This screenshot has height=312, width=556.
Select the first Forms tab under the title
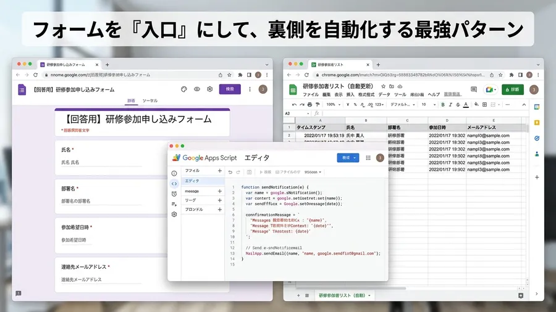pyautogui.click(x=131, y=101)
